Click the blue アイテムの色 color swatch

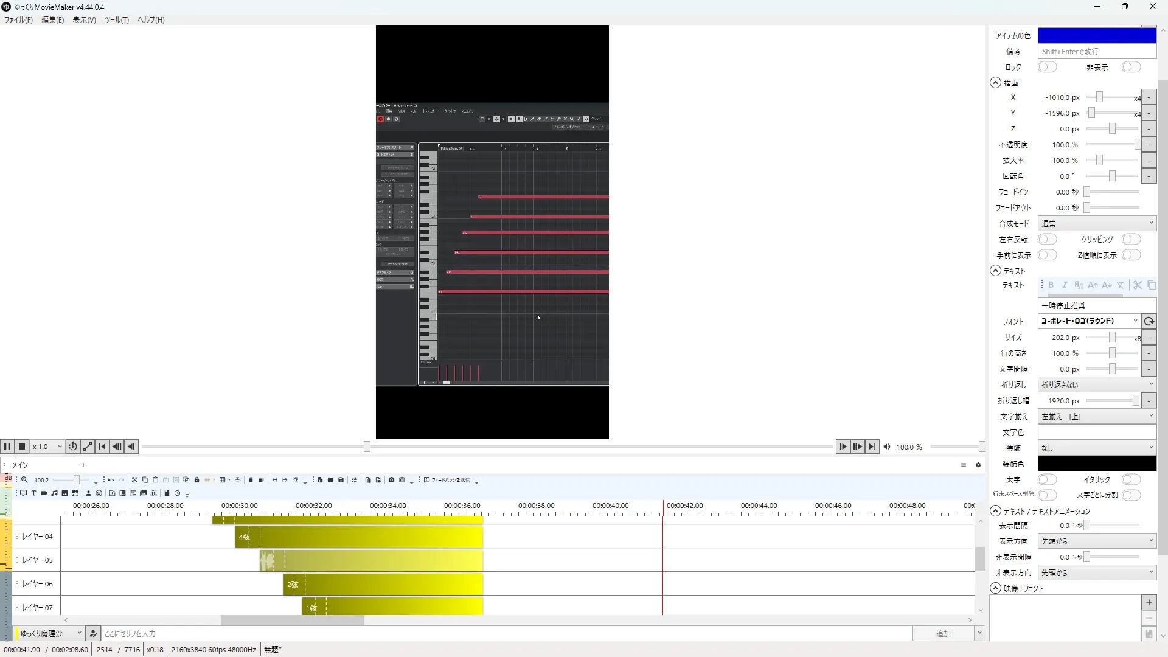pyautogui.click(x=1096, y=35)
